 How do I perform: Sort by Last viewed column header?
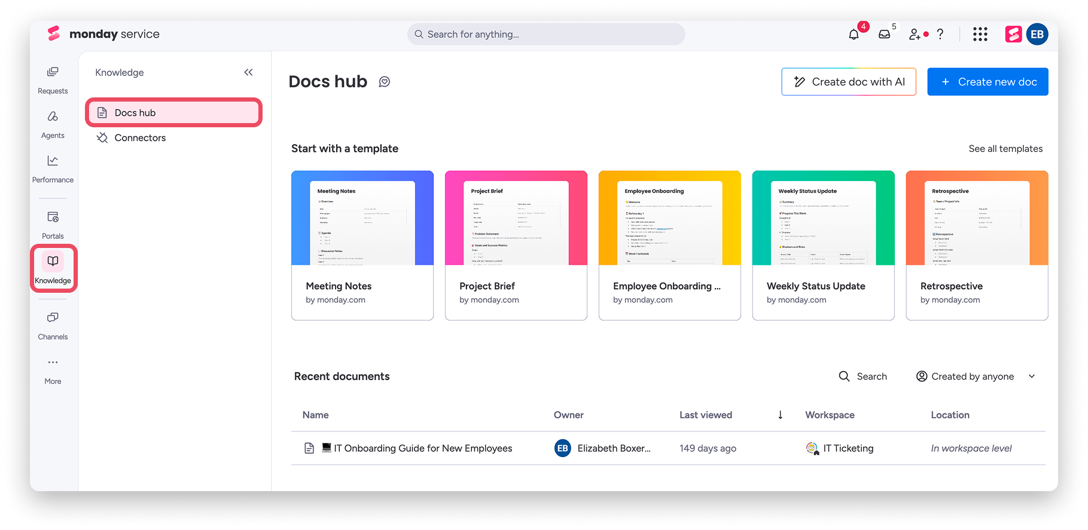[705, 415]
